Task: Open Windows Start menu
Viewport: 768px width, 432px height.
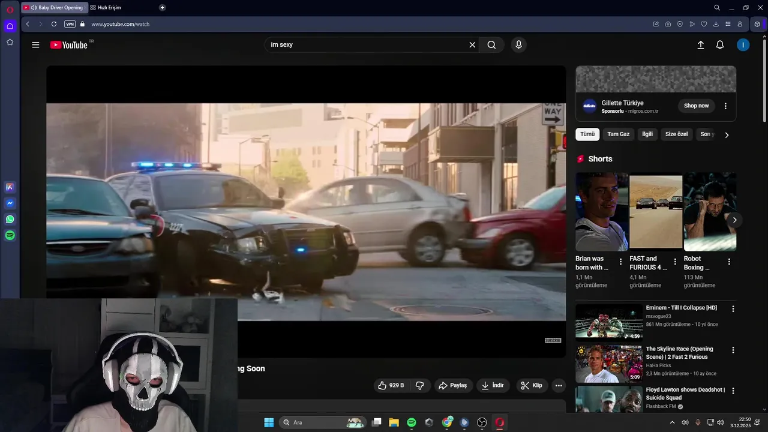Action: coord(269,422)
